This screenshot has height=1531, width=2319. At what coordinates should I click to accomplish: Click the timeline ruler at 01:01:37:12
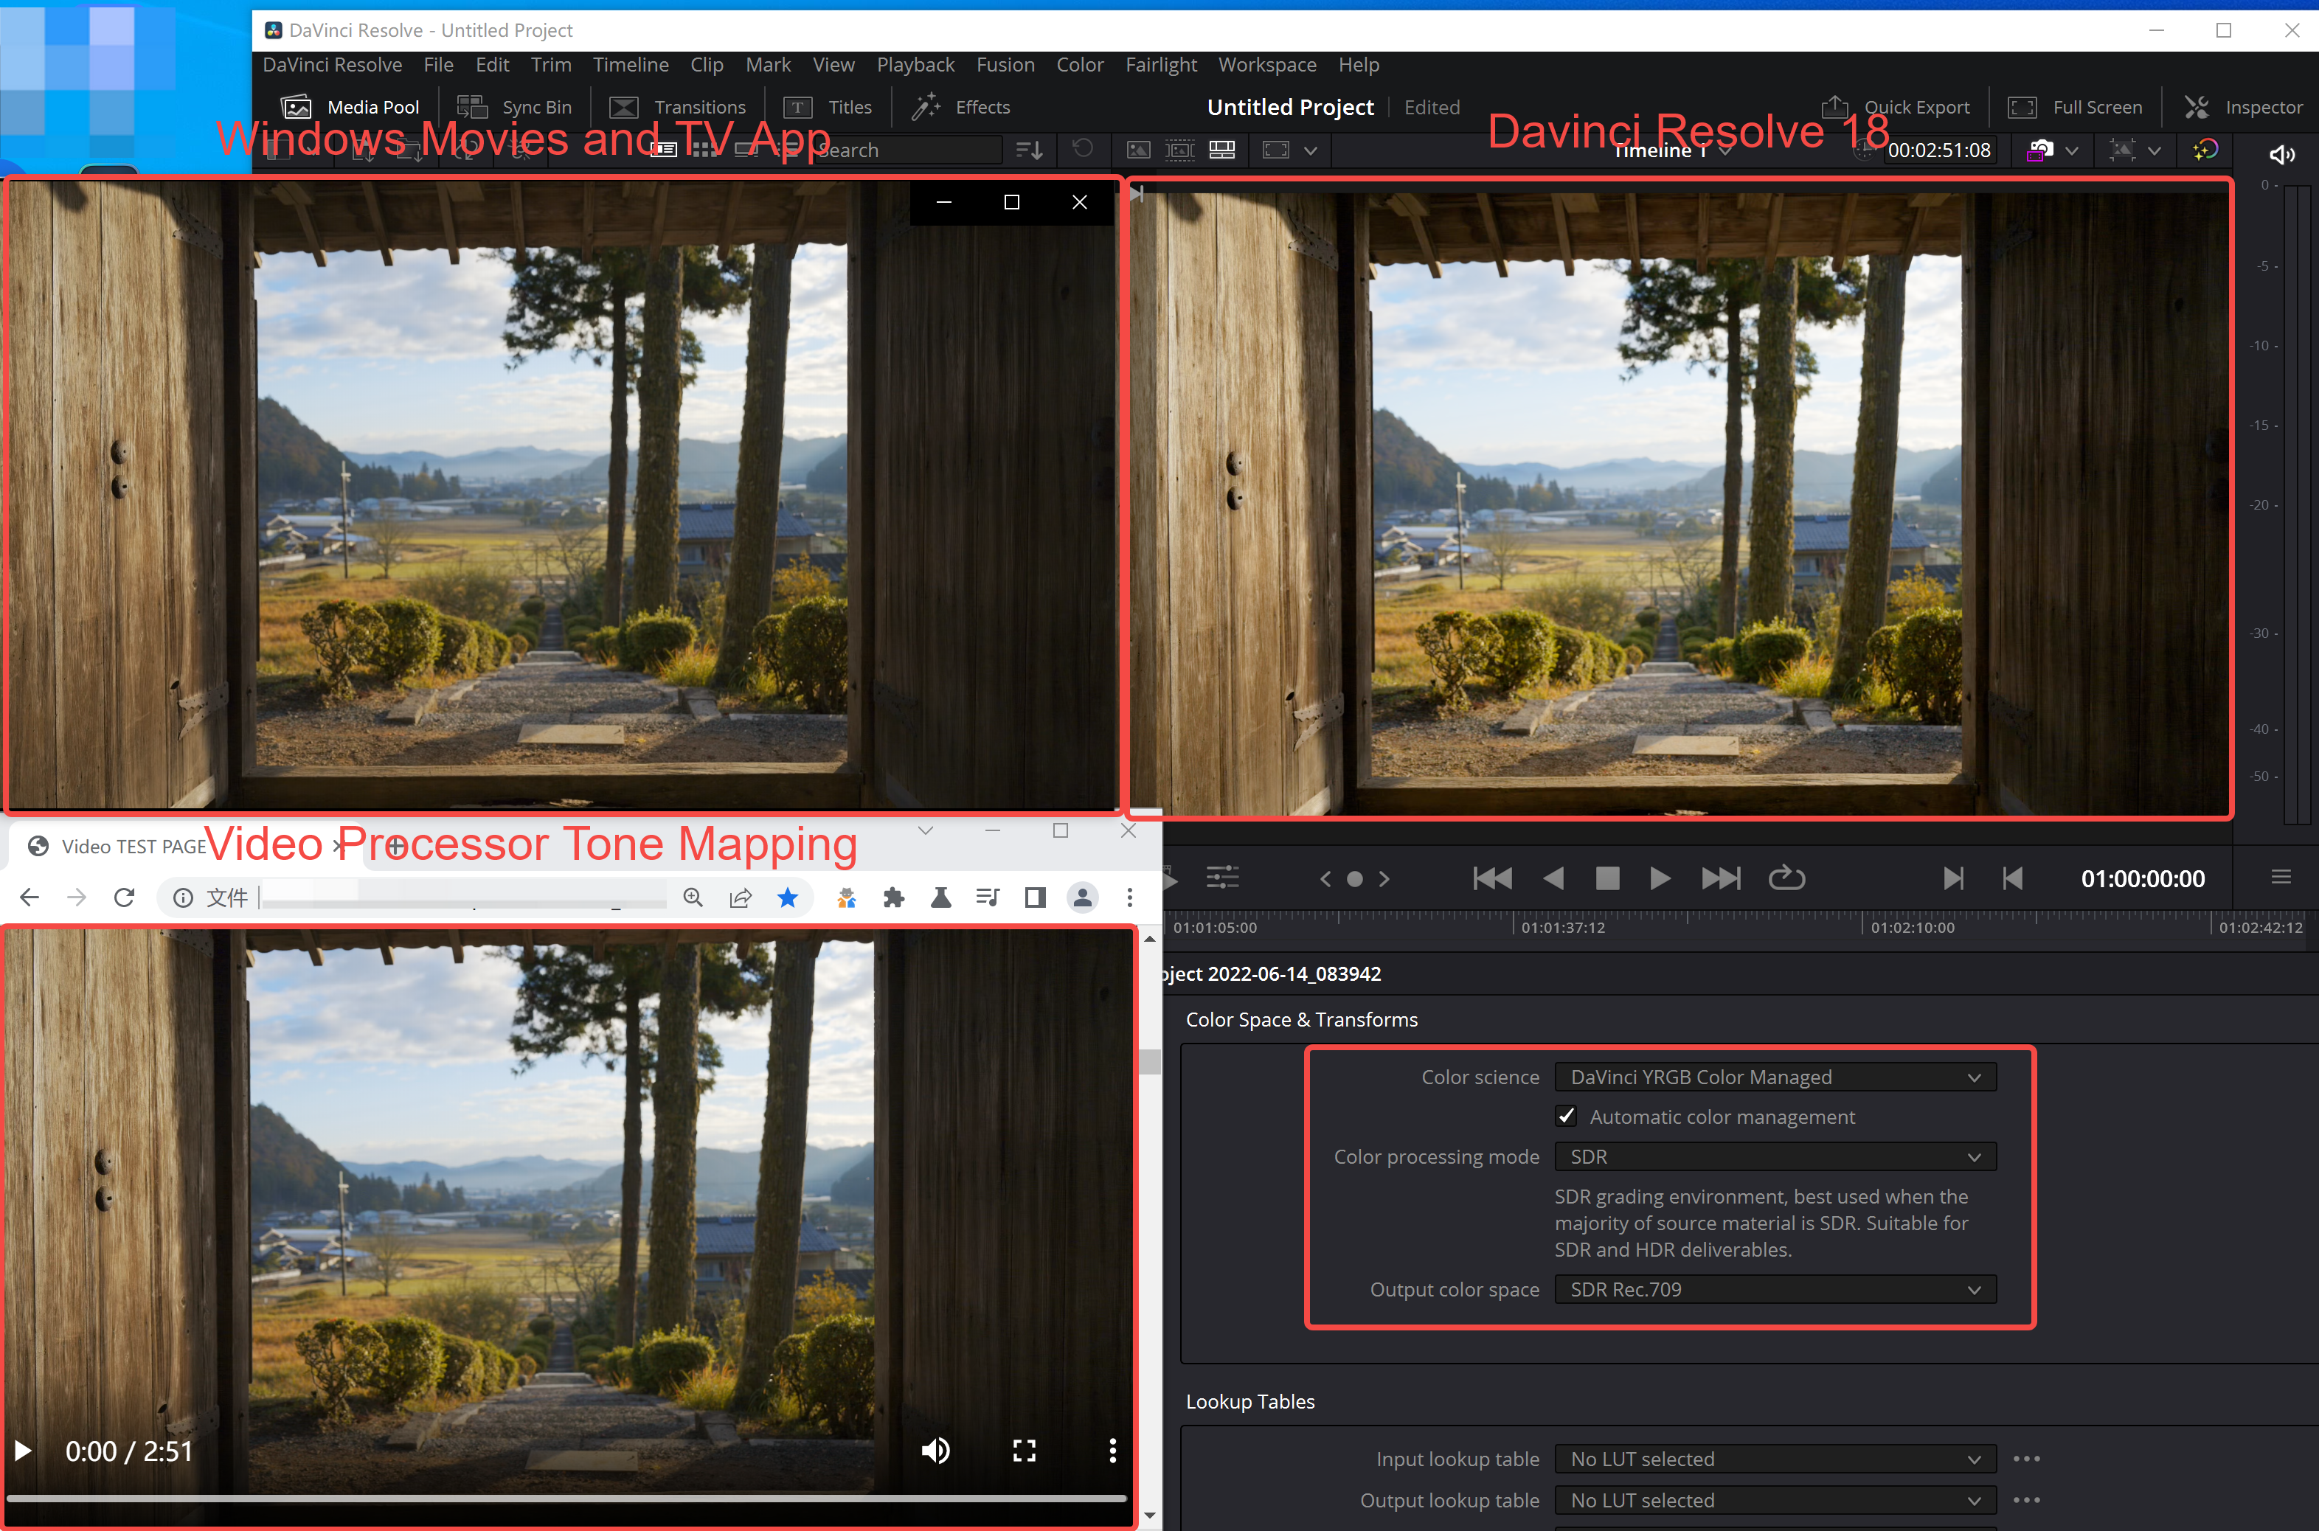click(x=1563, y=928)
